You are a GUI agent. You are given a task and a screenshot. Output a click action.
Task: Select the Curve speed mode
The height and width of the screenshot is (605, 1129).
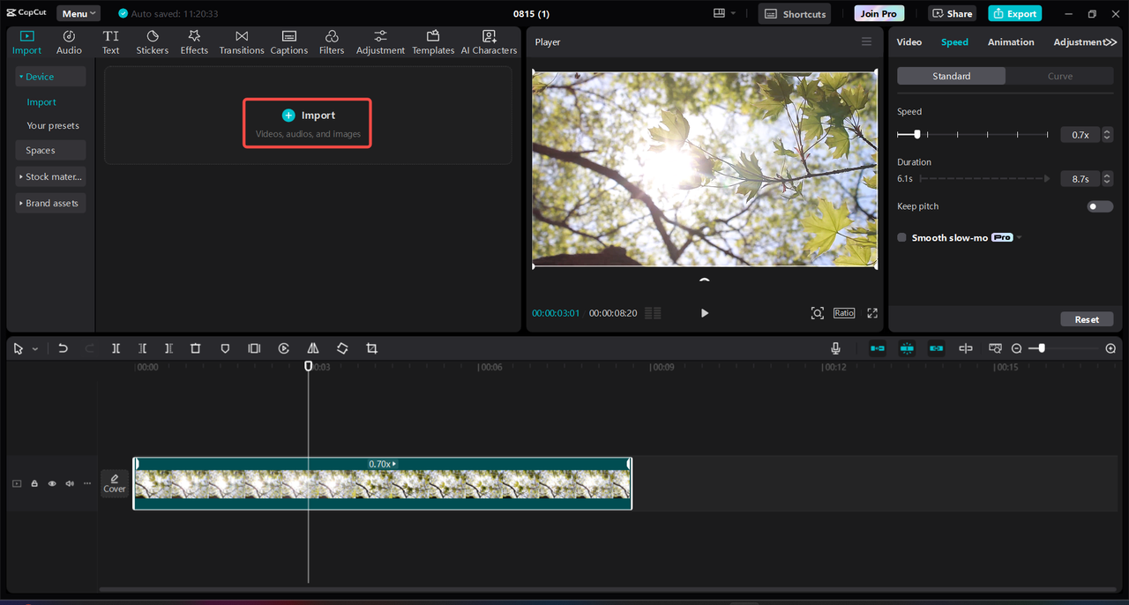(x=1059, y=76)
